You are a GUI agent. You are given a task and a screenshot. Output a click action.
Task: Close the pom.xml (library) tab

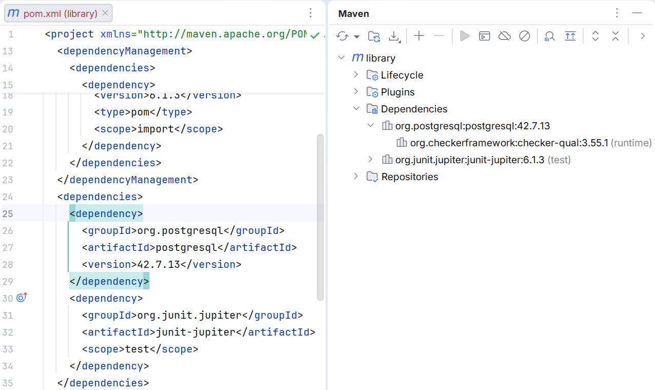pos(105,13)
